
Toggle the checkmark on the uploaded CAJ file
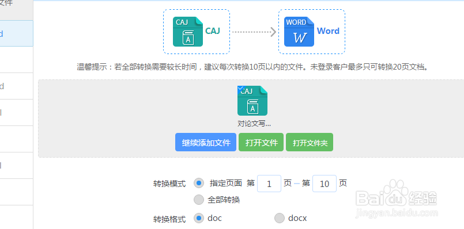[x=240, y=89]
